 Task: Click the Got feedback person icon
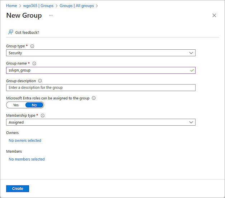click(10, 32)
